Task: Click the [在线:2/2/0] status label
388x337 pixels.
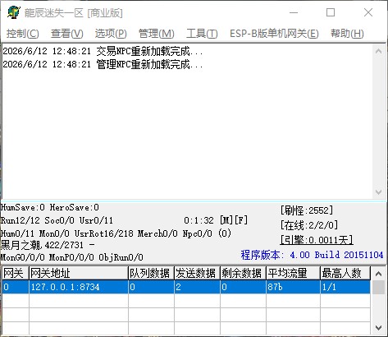Action: pyautogui.click(x=309, y=225)
